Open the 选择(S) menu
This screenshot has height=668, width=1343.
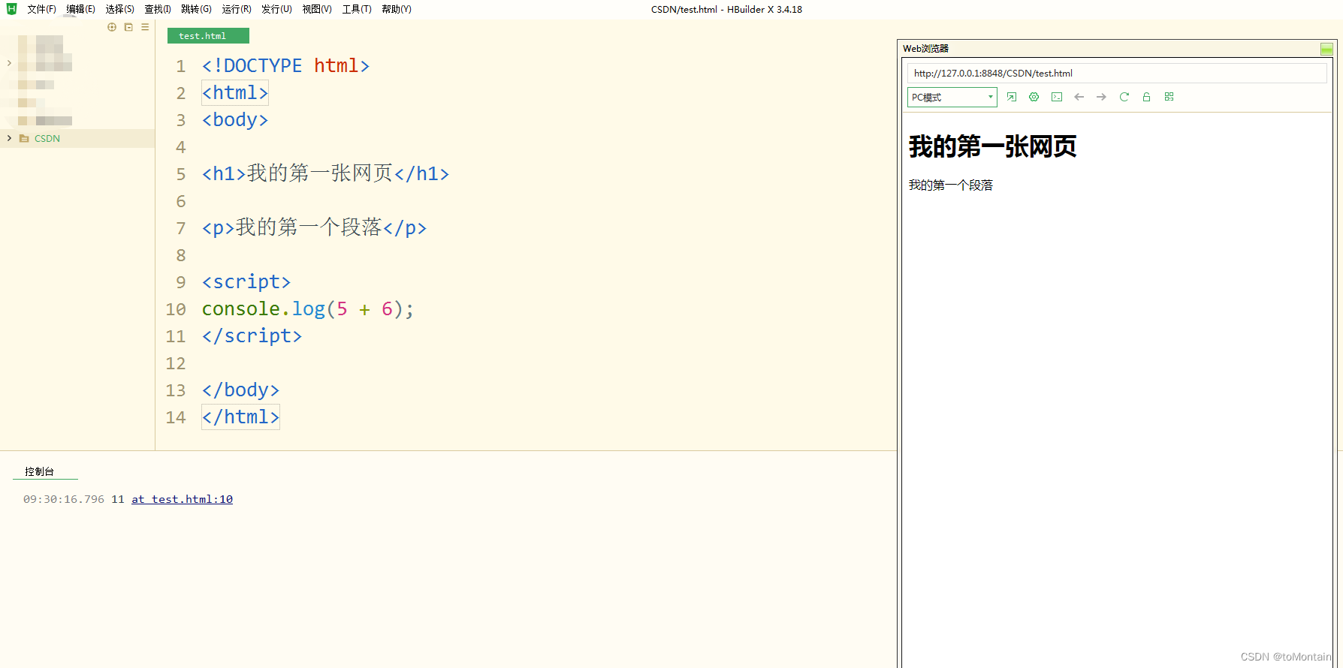pyautogui.click(x=119, y=9)
